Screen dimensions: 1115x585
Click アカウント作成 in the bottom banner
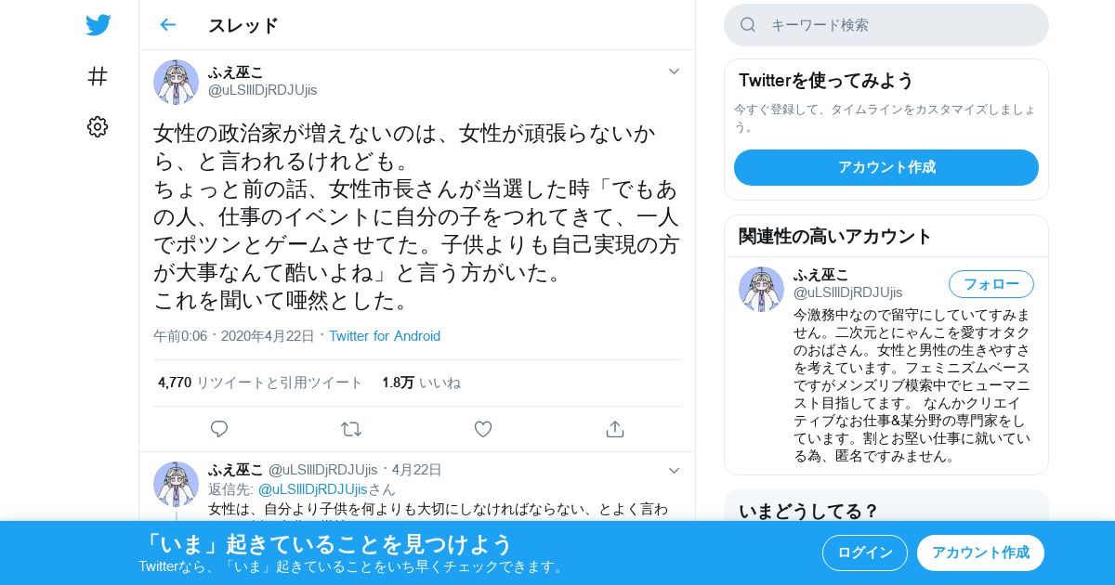pos(980,552)
